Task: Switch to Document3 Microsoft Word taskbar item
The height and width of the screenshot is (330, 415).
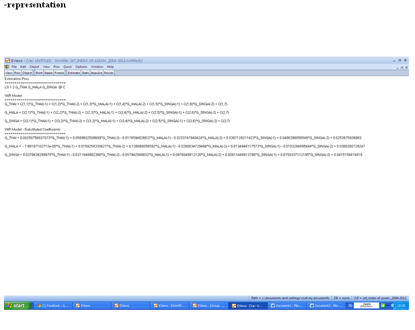Action: pyautogui.click(x=327, y=306)
